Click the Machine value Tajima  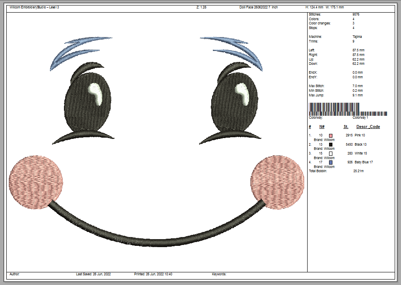pyautogui.click(x=357, y=37)
